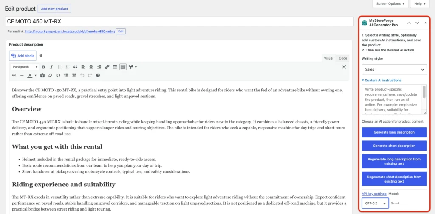Switch to the Code editor tab
435x214 pixels.
pos(343,58)
